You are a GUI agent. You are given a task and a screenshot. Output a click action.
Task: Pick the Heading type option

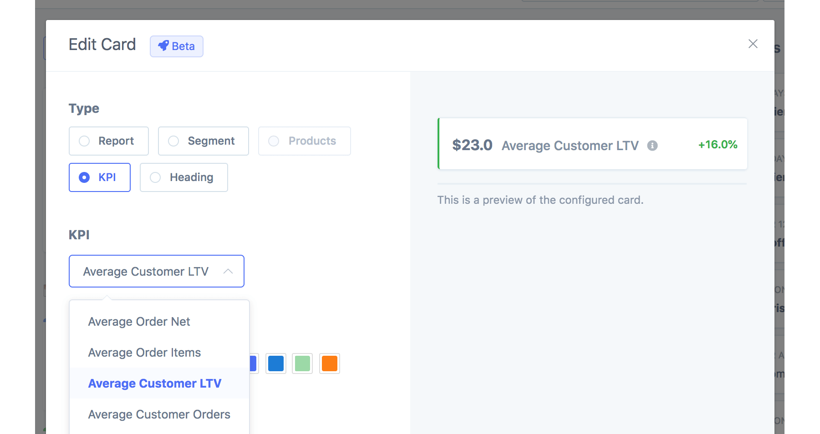pyautogui.click(x=183, y=177)
